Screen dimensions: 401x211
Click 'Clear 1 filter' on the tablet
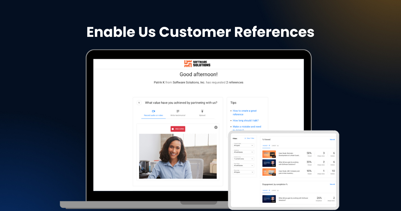tap(249, 138)
